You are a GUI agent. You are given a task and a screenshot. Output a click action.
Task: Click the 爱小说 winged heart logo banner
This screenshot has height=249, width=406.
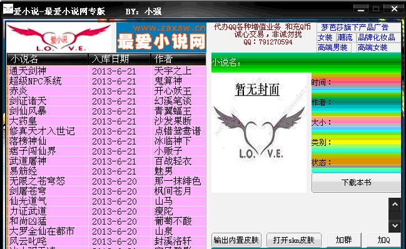(59, 38)
